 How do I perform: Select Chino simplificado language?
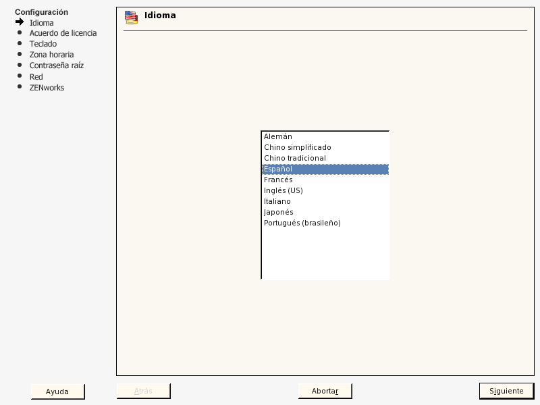(x=325, y=147)
